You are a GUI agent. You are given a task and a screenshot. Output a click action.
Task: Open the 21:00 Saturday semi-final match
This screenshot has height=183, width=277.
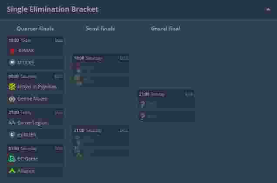pos(100,130)
